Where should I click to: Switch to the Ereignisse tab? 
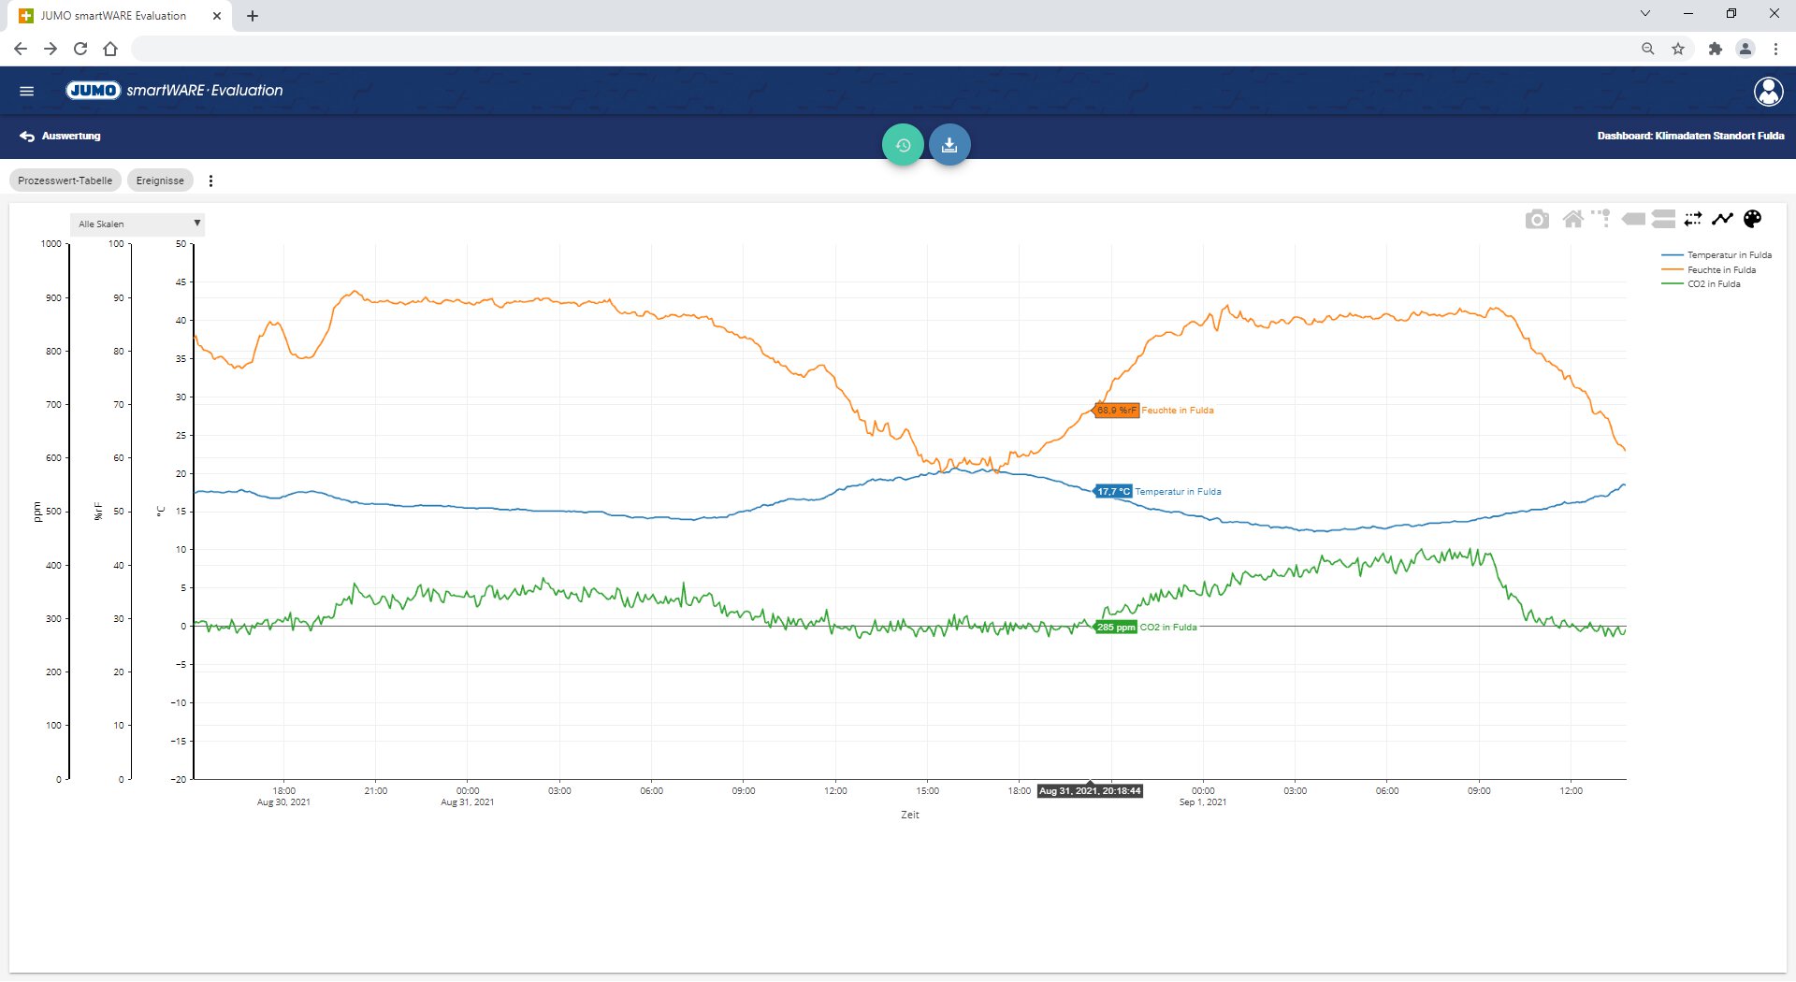pos(160,181)
